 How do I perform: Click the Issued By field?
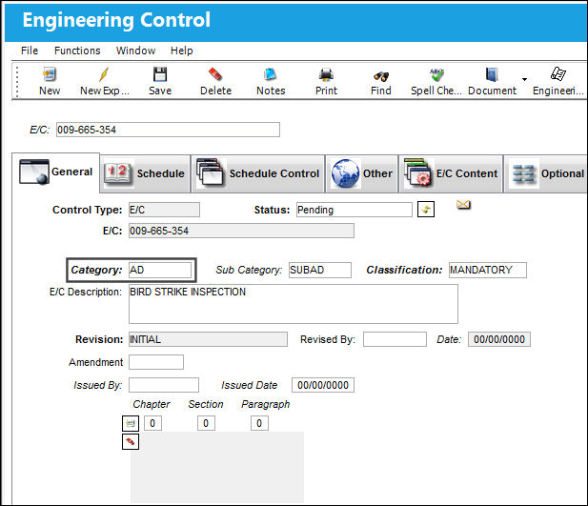tap(164, 385)
